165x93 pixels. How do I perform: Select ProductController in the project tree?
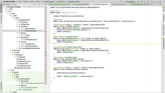point(31,31)
